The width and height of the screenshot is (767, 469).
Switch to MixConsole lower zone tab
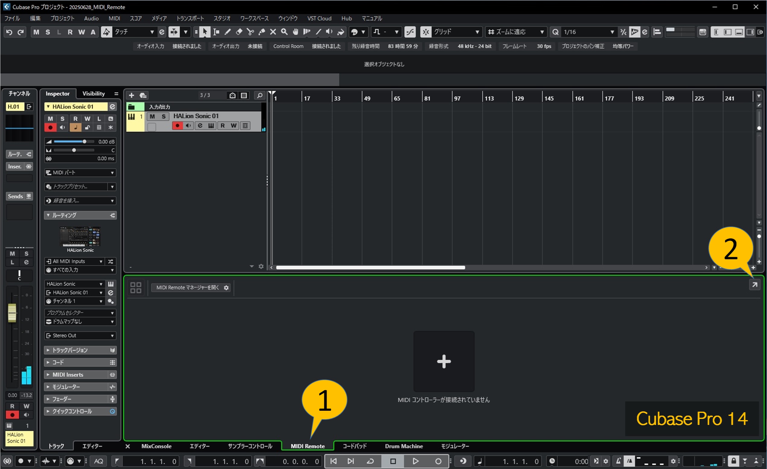[x=156, y=446]
